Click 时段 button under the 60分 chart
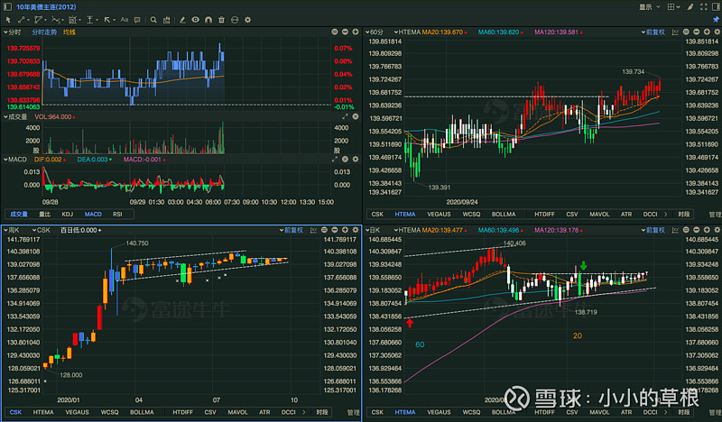Image resolution: width=722 pixels, height=422 pixels. click(684, 215)
